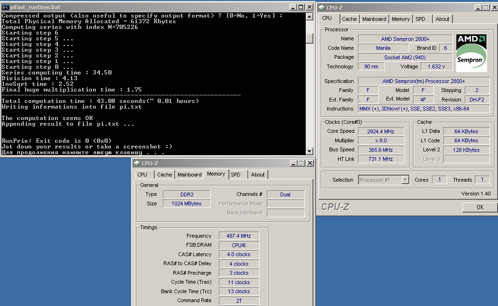Open the Cache tab in the memory CPU-Z window
This screenshot has height=306, width=498.
pyautogui.click(x=165, y=175)
